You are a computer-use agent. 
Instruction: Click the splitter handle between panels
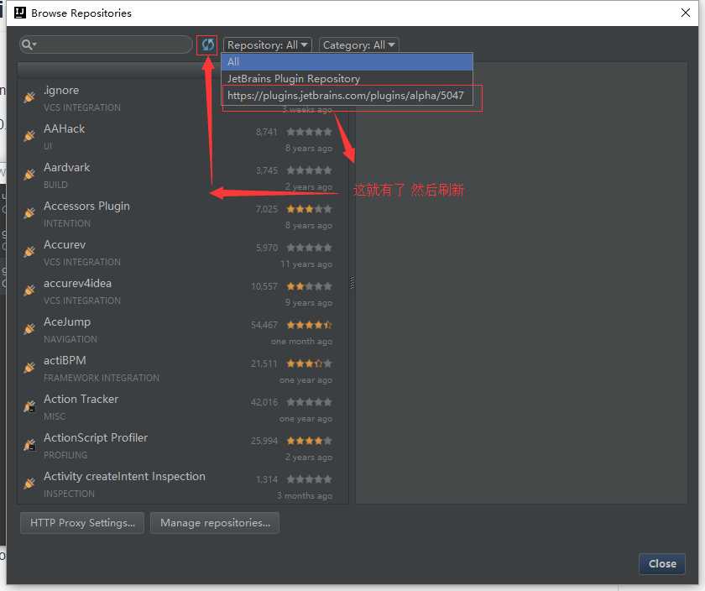(352, 282)
